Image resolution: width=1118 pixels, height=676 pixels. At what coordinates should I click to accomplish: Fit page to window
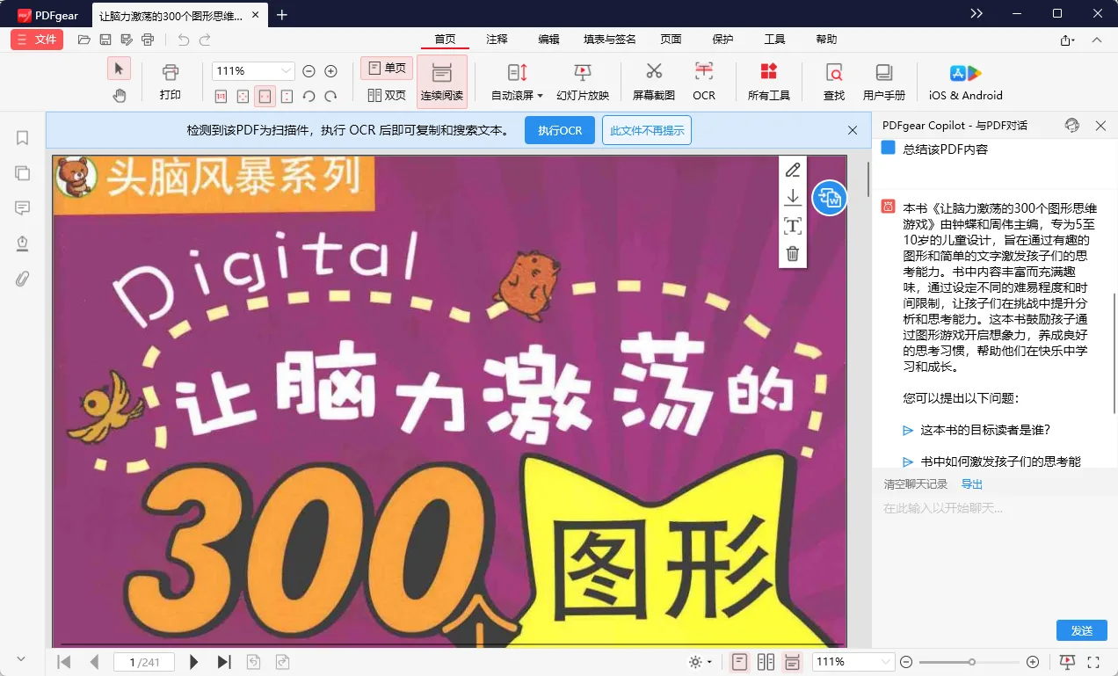(x=243, y=96)
